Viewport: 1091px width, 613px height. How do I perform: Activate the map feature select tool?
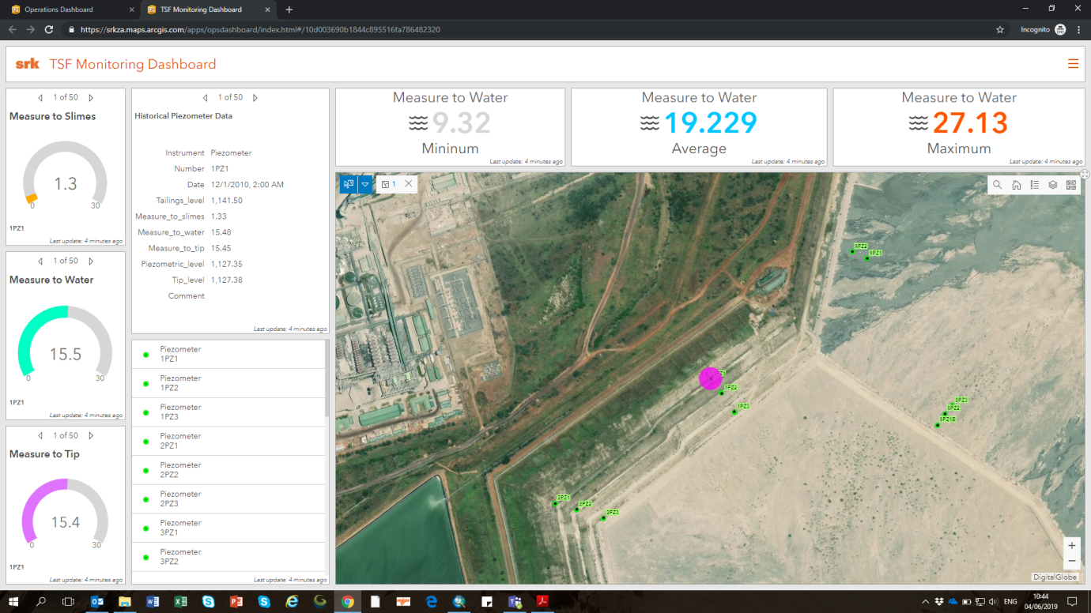pos(348,184)
